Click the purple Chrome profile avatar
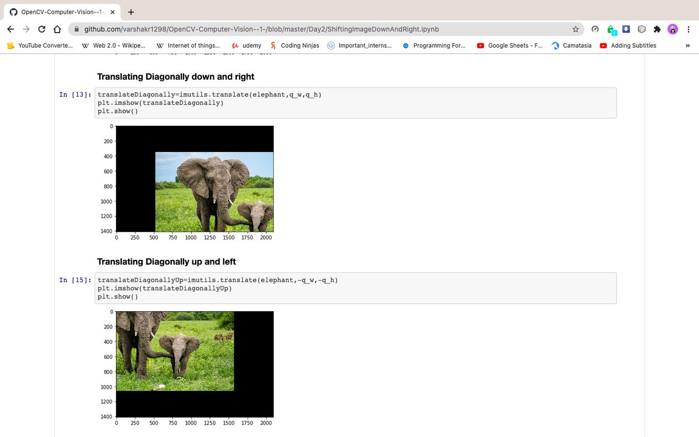 pyautogui.click(x=673, y=29)
